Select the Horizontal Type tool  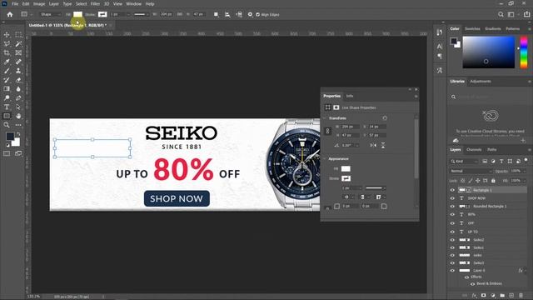pyautogui.click(x=7, y=107)
